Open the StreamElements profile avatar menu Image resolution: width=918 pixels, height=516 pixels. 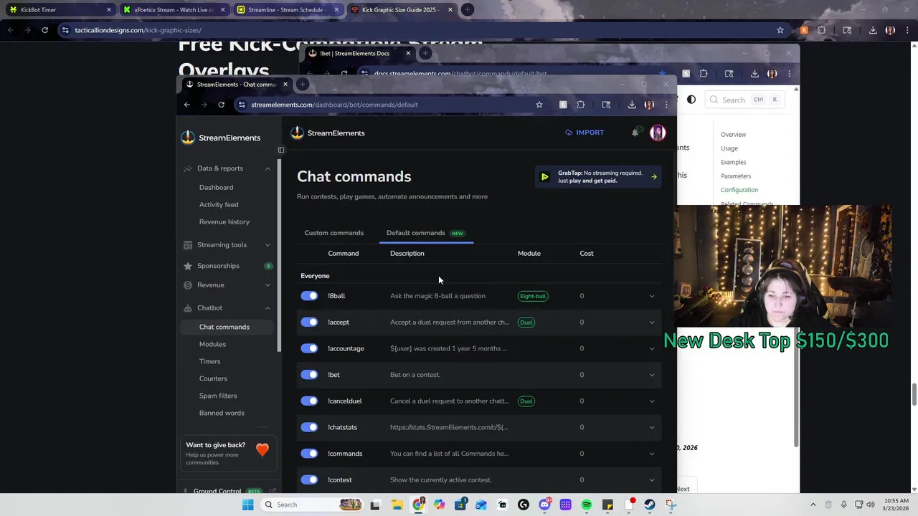[657, 133]
